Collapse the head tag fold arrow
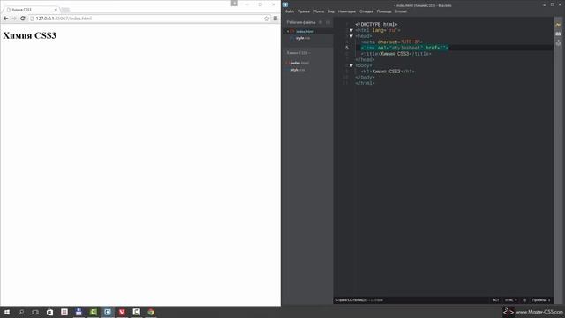Viewport: 565px width, 318px height. tap(351, 36)
